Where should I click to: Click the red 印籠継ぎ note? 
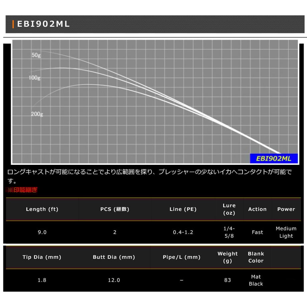click(22, 190)
